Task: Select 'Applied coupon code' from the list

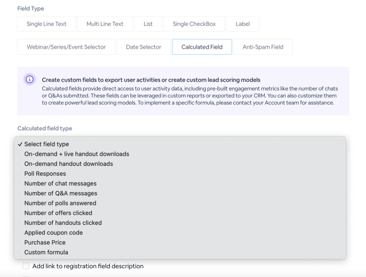Action: tap(54, 233)
